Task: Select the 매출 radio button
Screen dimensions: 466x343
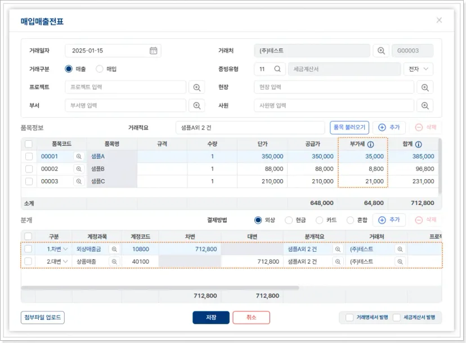Action: point(69,69)
